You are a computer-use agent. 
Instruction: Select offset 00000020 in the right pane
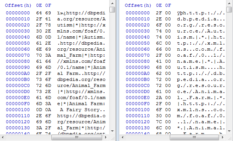[x=138, y=25]
